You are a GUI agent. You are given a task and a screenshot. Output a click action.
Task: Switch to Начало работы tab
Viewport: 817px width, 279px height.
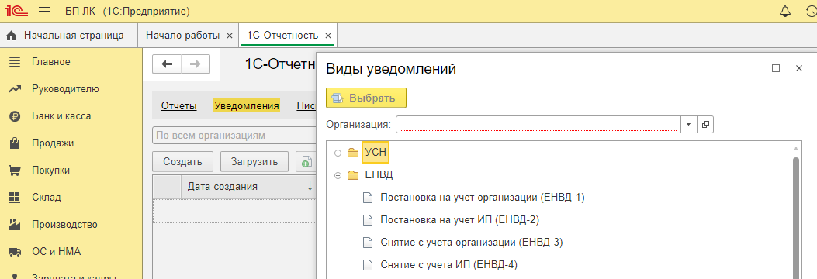pos(182,36)
